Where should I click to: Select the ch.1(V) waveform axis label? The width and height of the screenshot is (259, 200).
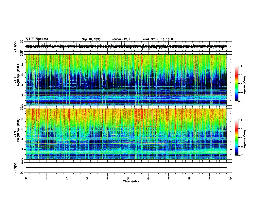pyautogui.click(x=16, y=46)
